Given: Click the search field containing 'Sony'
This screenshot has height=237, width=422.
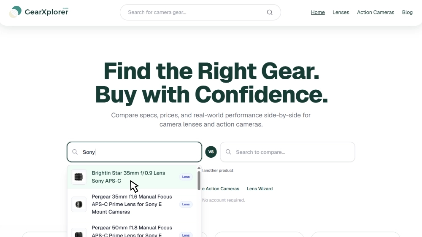Looking at the screenshot, I should [134, 152].
